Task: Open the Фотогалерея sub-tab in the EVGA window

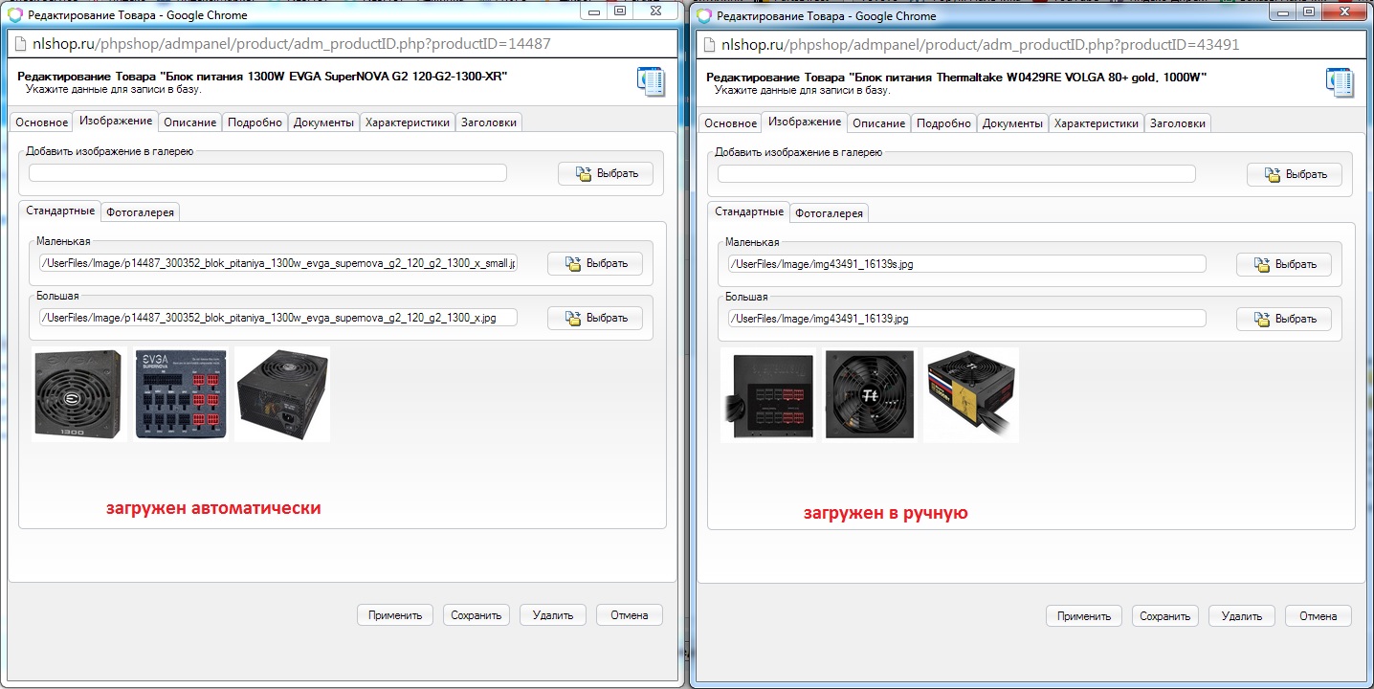Action: (x=141, y=212)
